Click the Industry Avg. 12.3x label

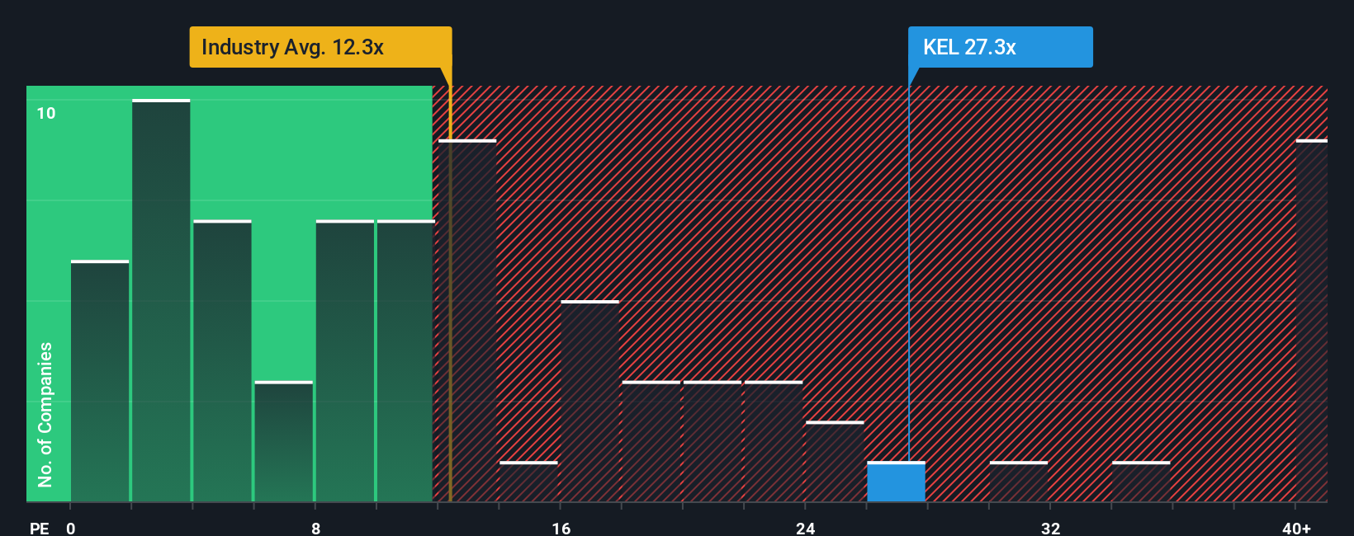(x=320, y=47)
